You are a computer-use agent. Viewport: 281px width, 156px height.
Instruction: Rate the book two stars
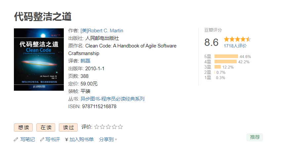click(102, 127)
